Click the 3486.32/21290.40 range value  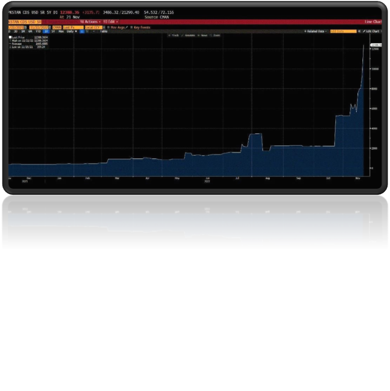[x=121, y=12]
